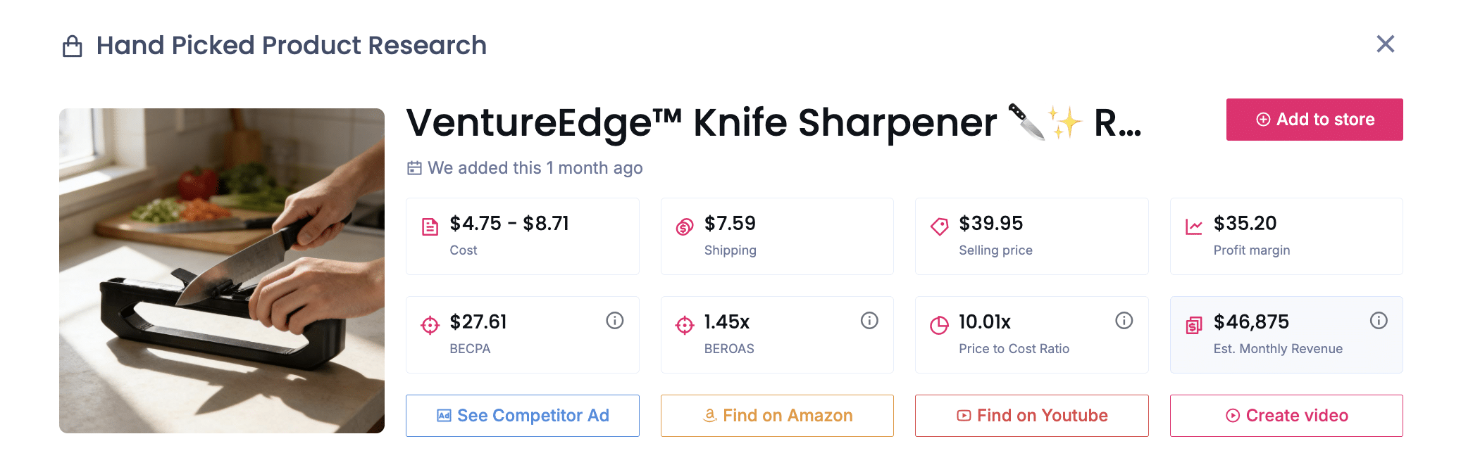Close the Hand Picked Product Research panel
Viewport: 1461px width, 453px height.
(x=1385, y=44)
